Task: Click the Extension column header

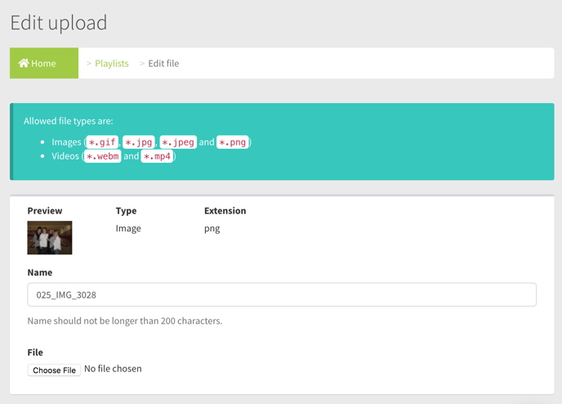Action: pyautogui.click(x=225, y=210)
